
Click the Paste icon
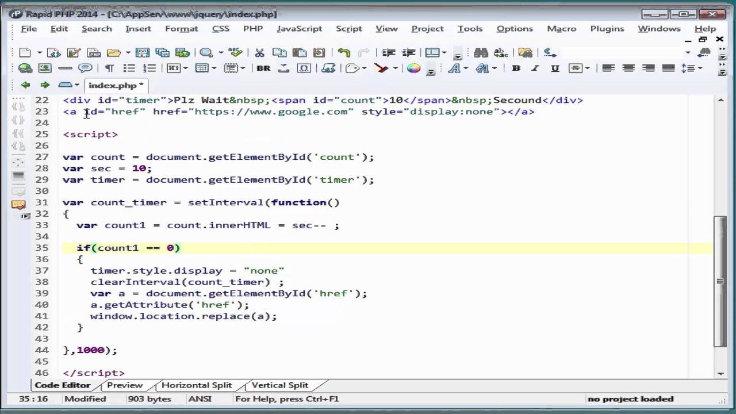coord(299,53)
